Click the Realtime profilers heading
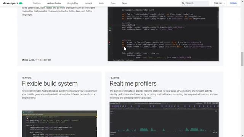The image size is (244, 137). coord(133,84)
